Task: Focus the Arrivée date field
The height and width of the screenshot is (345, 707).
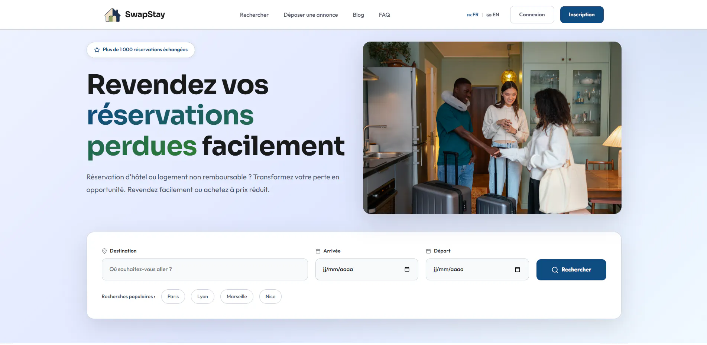Action: pos(367,269)
